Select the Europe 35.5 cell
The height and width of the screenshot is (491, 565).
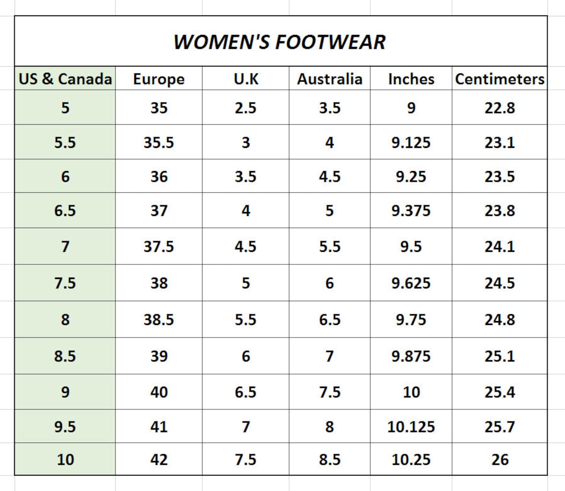pos(159,142)
